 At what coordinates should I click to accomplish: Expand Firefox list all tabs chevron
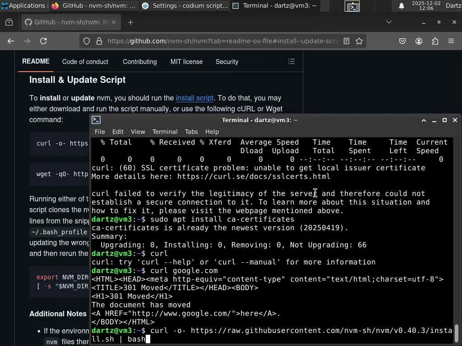pos(388,22)
